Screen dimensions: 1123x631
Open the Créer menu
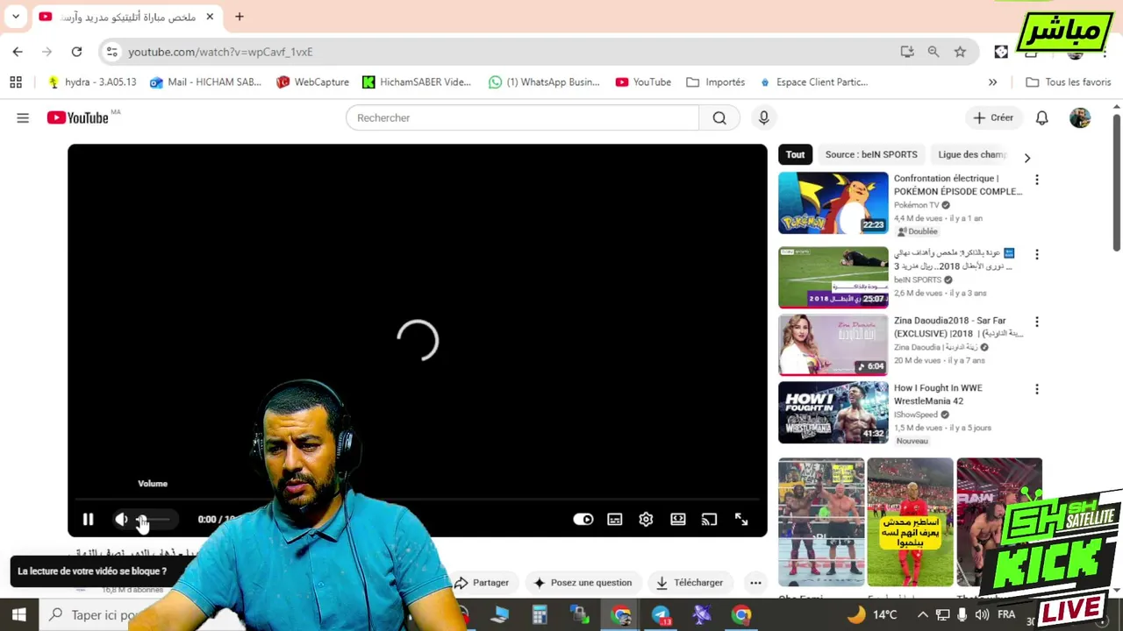pos(993,117)
